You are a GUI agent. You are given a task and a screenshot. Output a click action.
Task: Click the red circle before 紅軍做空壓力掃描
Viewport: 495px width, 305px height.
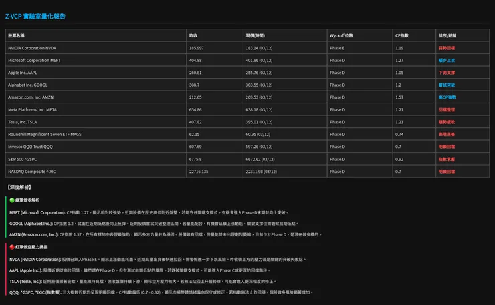(x=12, y=247)
